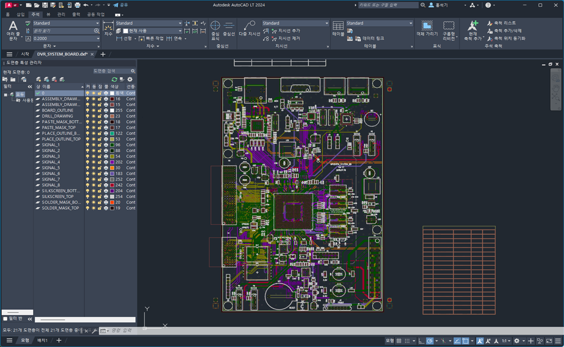564x347 pixels.
Task: Turn off SIGNAL_1 layer light bulb
Action: coord(88,145)
